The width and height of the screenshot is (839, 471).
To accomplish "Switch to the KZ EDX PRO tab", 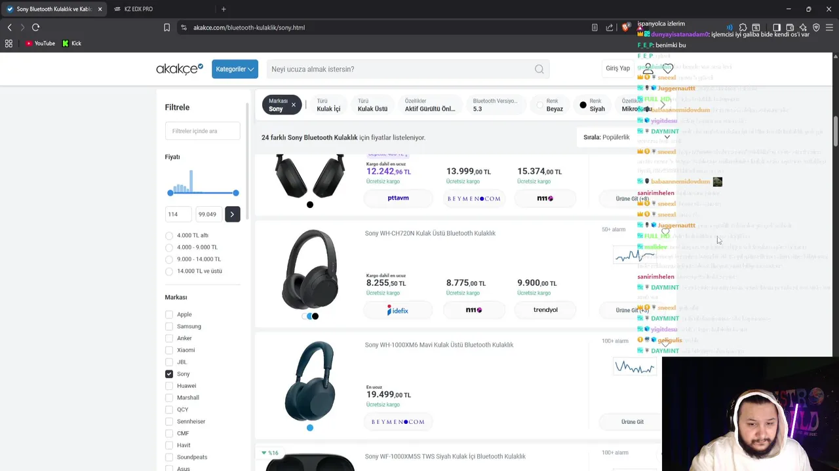I will click(x=138, y=9).
